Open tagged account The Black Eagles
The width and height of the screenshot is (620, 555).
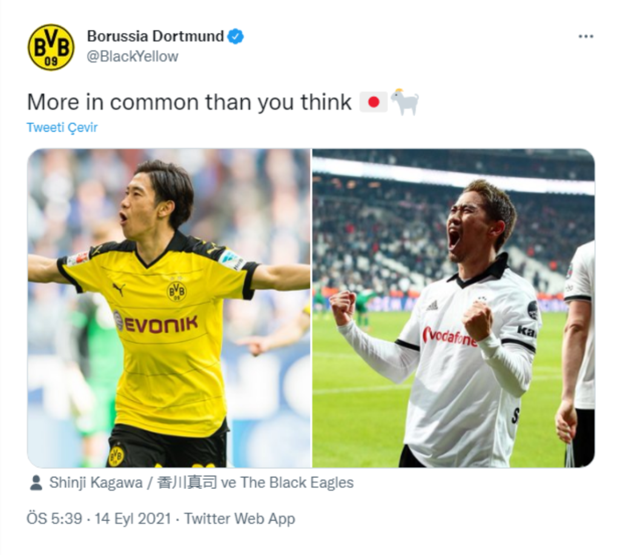297,483
